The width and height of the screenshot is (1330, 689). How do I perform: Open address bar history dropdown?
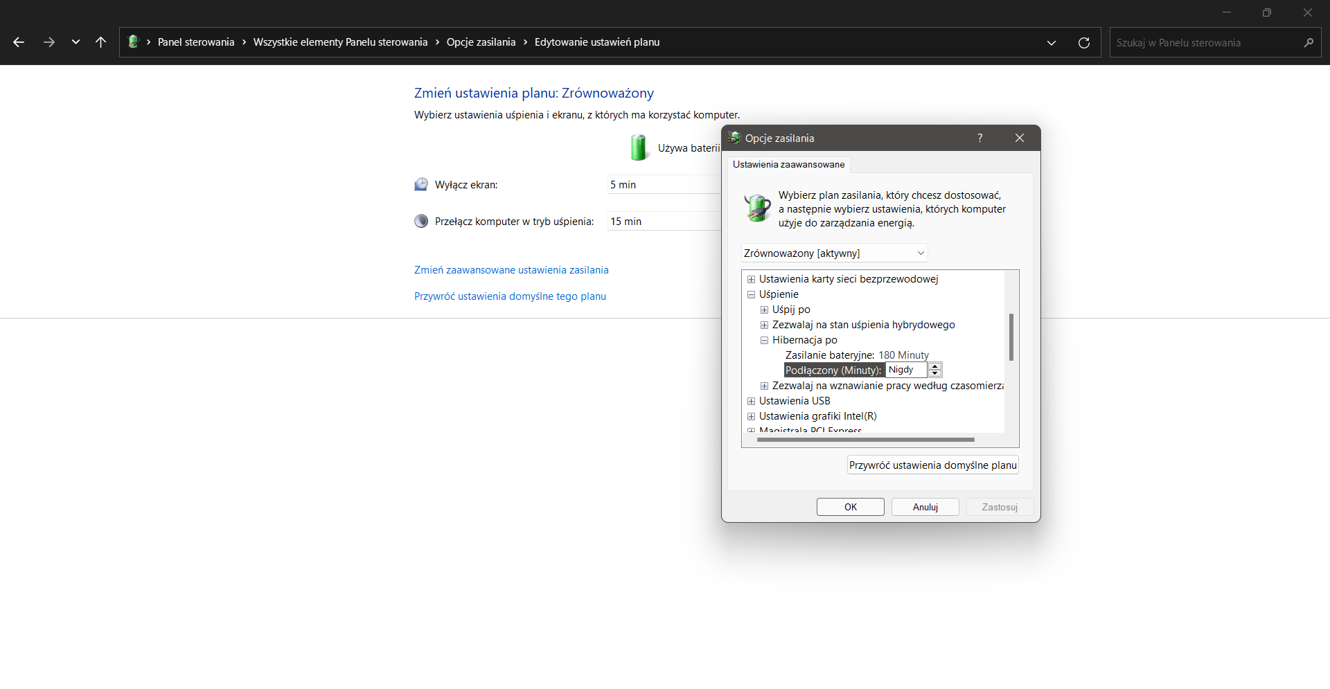[1052, 43]
